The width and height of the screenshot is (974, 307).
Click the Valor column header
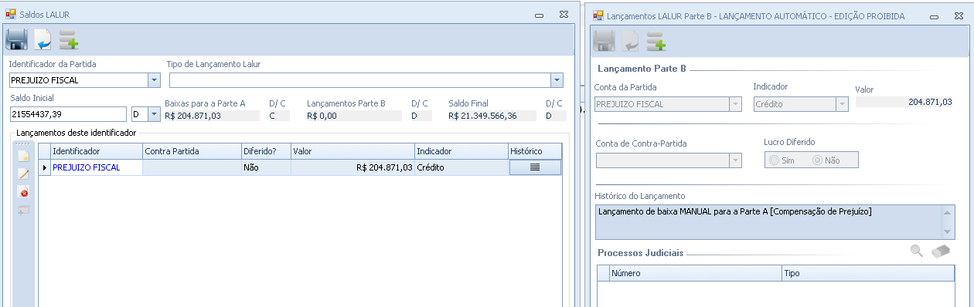tap(352, 151)
